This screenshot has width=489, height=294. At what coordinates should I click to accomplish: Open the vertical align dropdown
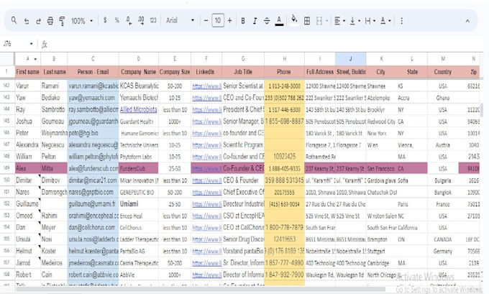pyautogui.click(x=355, y=21)
